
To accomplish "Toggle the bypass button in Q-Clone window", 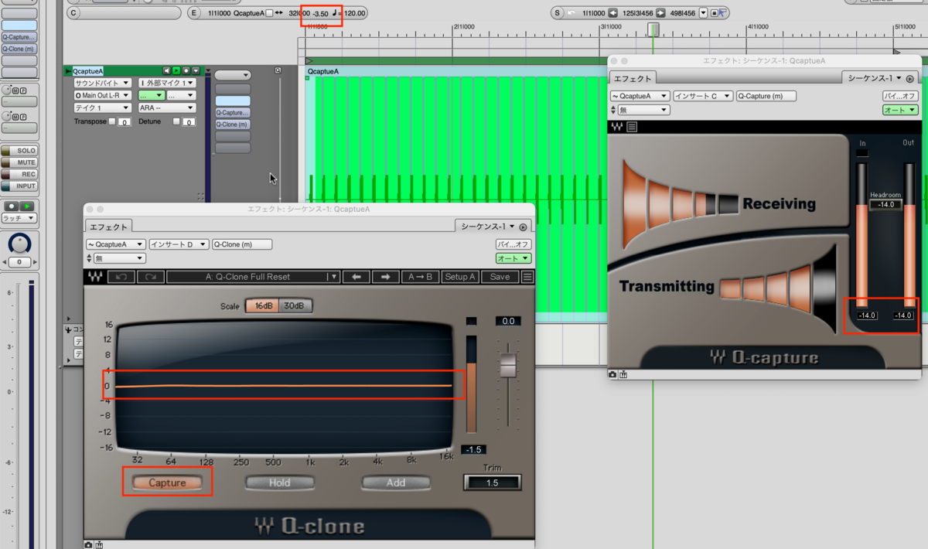I will (x=513, y=244).
